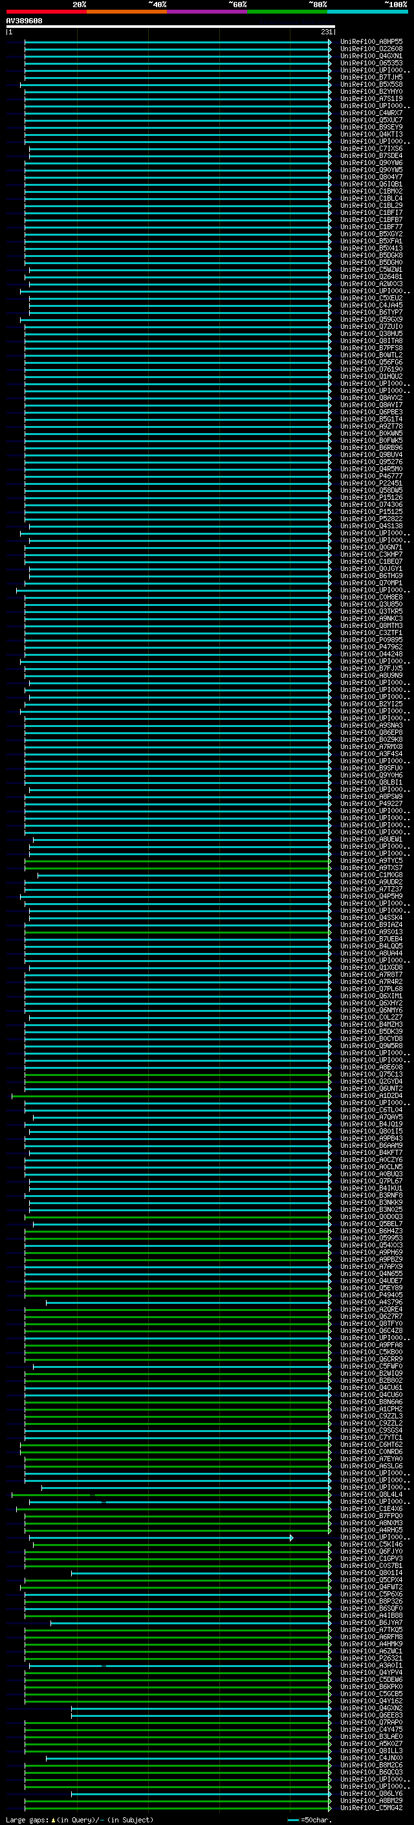Image resolution: width=414 pixels, height=1825 pixels.
Task: Select the UniRef100_A9TYC5 label
Action: (371, 860)
